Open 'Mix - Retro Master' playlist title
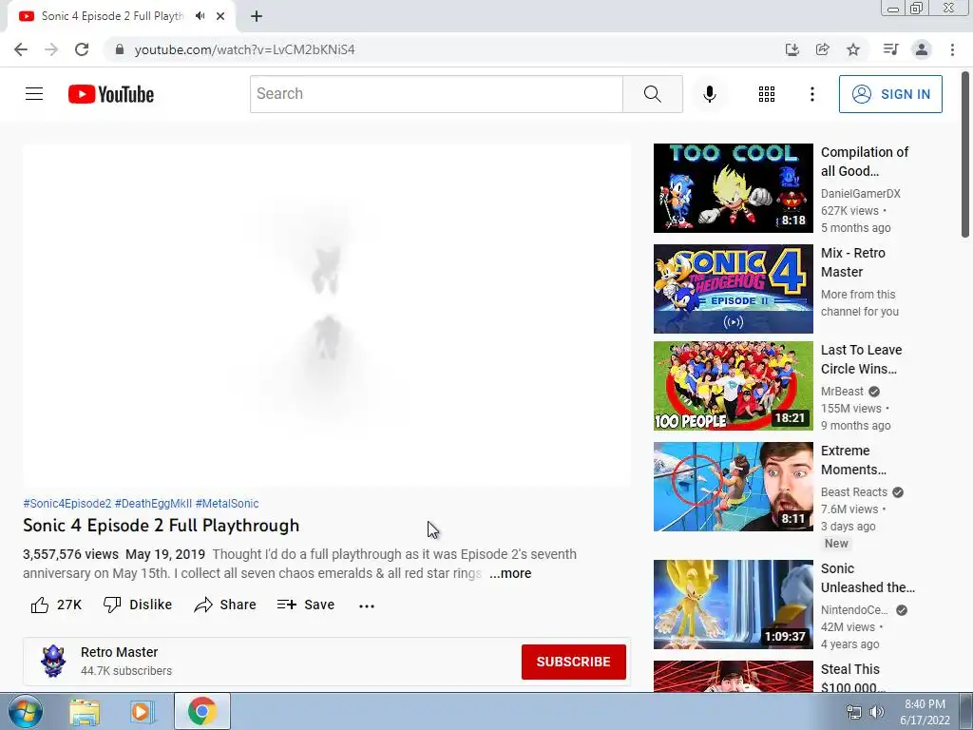This screenshot has height=730, width=973. pos(853,262)
